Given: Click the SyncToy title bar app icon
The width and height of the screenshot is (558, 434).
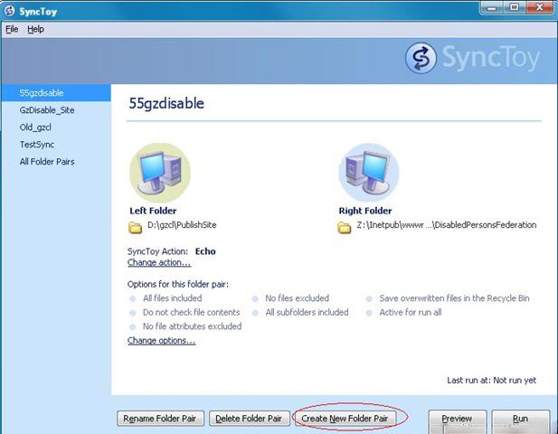Looking at the screenshot, I should 10,11.
